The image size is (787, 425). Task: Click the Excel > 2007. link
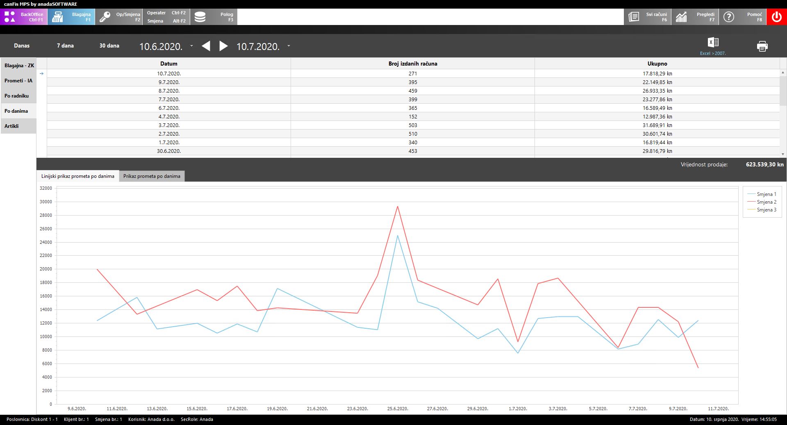click(x=713, y=53)
